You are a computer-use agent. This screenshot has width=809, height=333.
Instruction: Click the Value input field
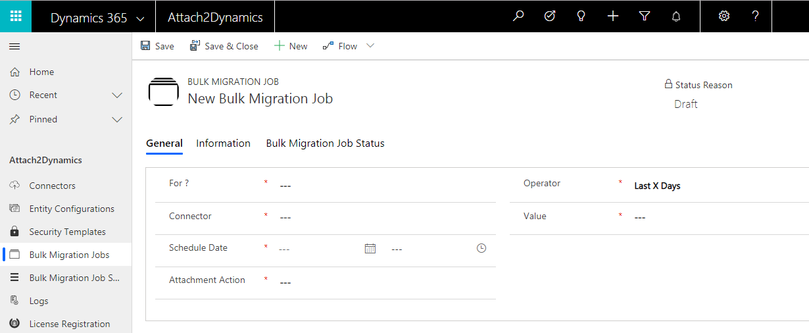(720, 217)
